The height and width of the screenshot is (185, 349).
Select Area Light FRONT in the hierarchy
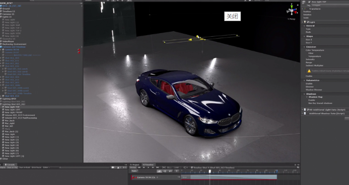coord(14,113)
